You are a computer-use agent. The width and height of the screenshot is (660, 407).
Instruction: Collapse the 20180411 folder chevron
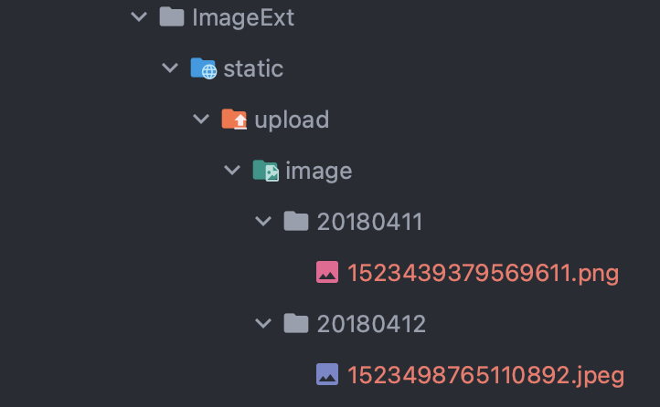pos(263,221)
